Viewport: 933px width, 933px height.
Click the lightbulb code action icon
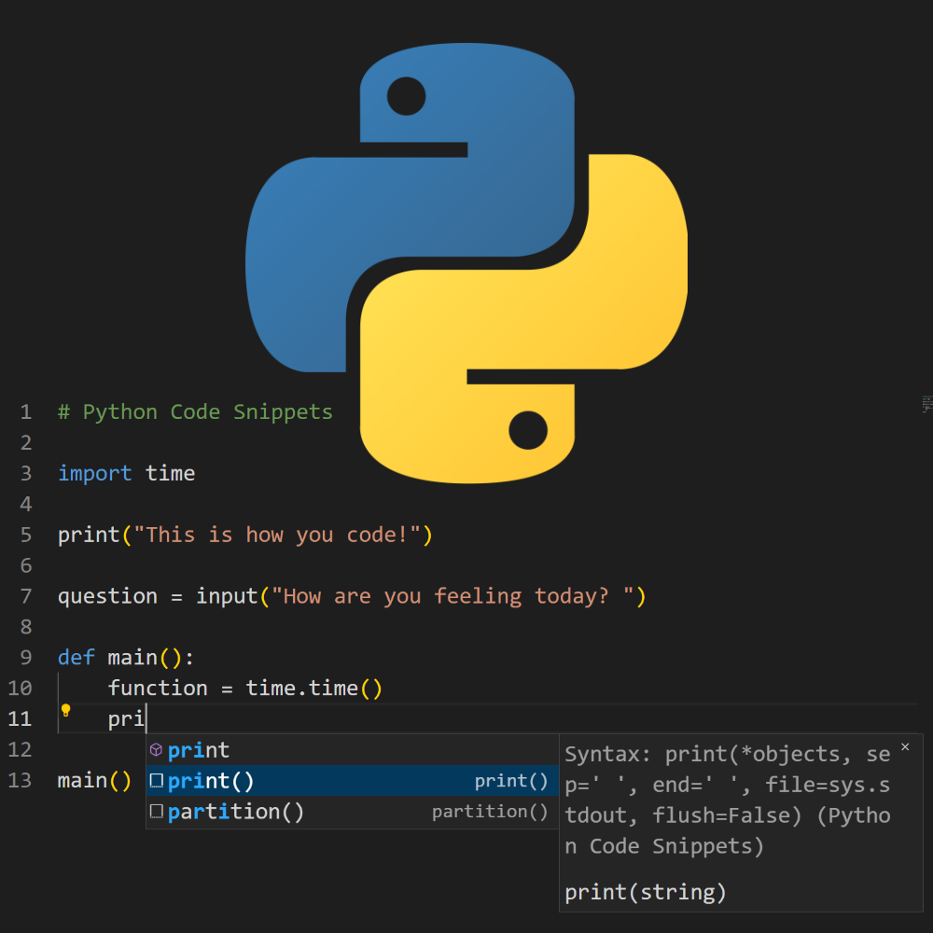click(x=65, y=710)
